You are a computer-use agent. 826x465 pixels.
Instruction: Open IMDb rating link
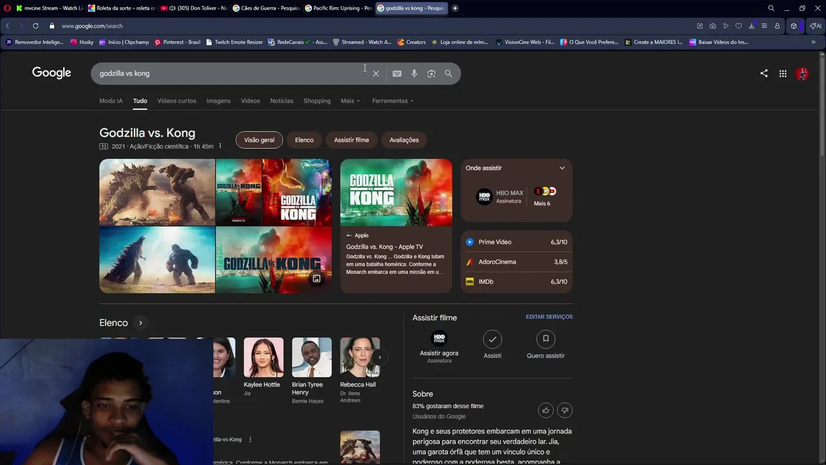(516, 282)
